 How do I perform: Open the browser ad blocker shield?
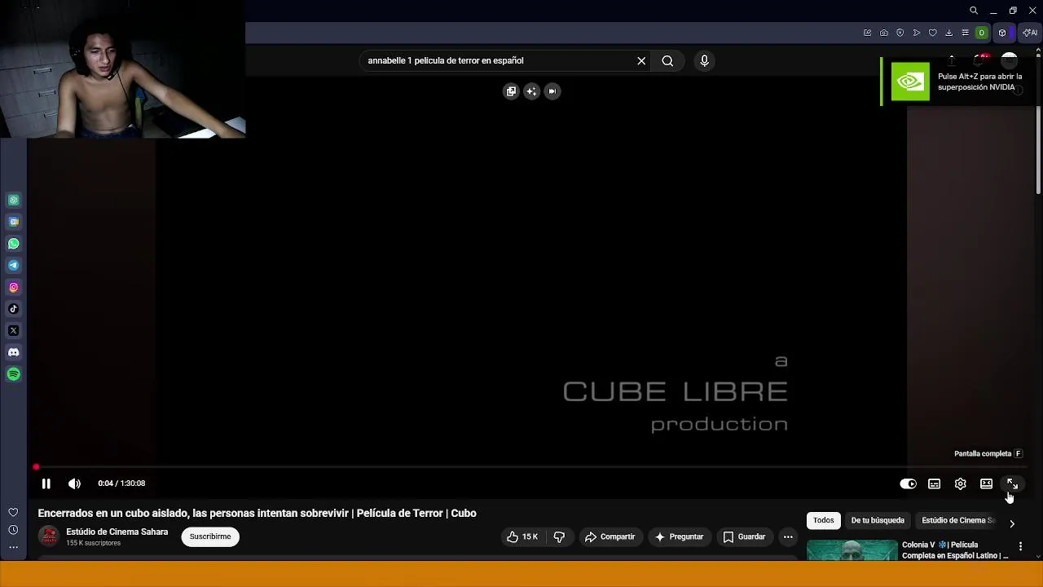tap(900, 33)
